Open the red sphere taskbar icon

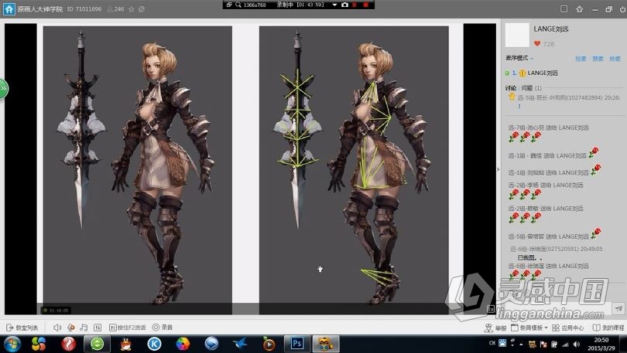tap(69, 344)
